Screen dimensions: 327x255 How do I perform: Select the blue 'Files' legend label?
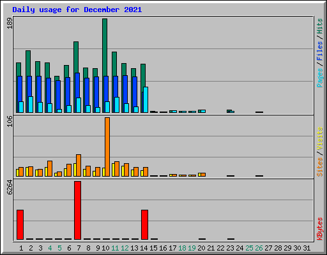[319, 51]
